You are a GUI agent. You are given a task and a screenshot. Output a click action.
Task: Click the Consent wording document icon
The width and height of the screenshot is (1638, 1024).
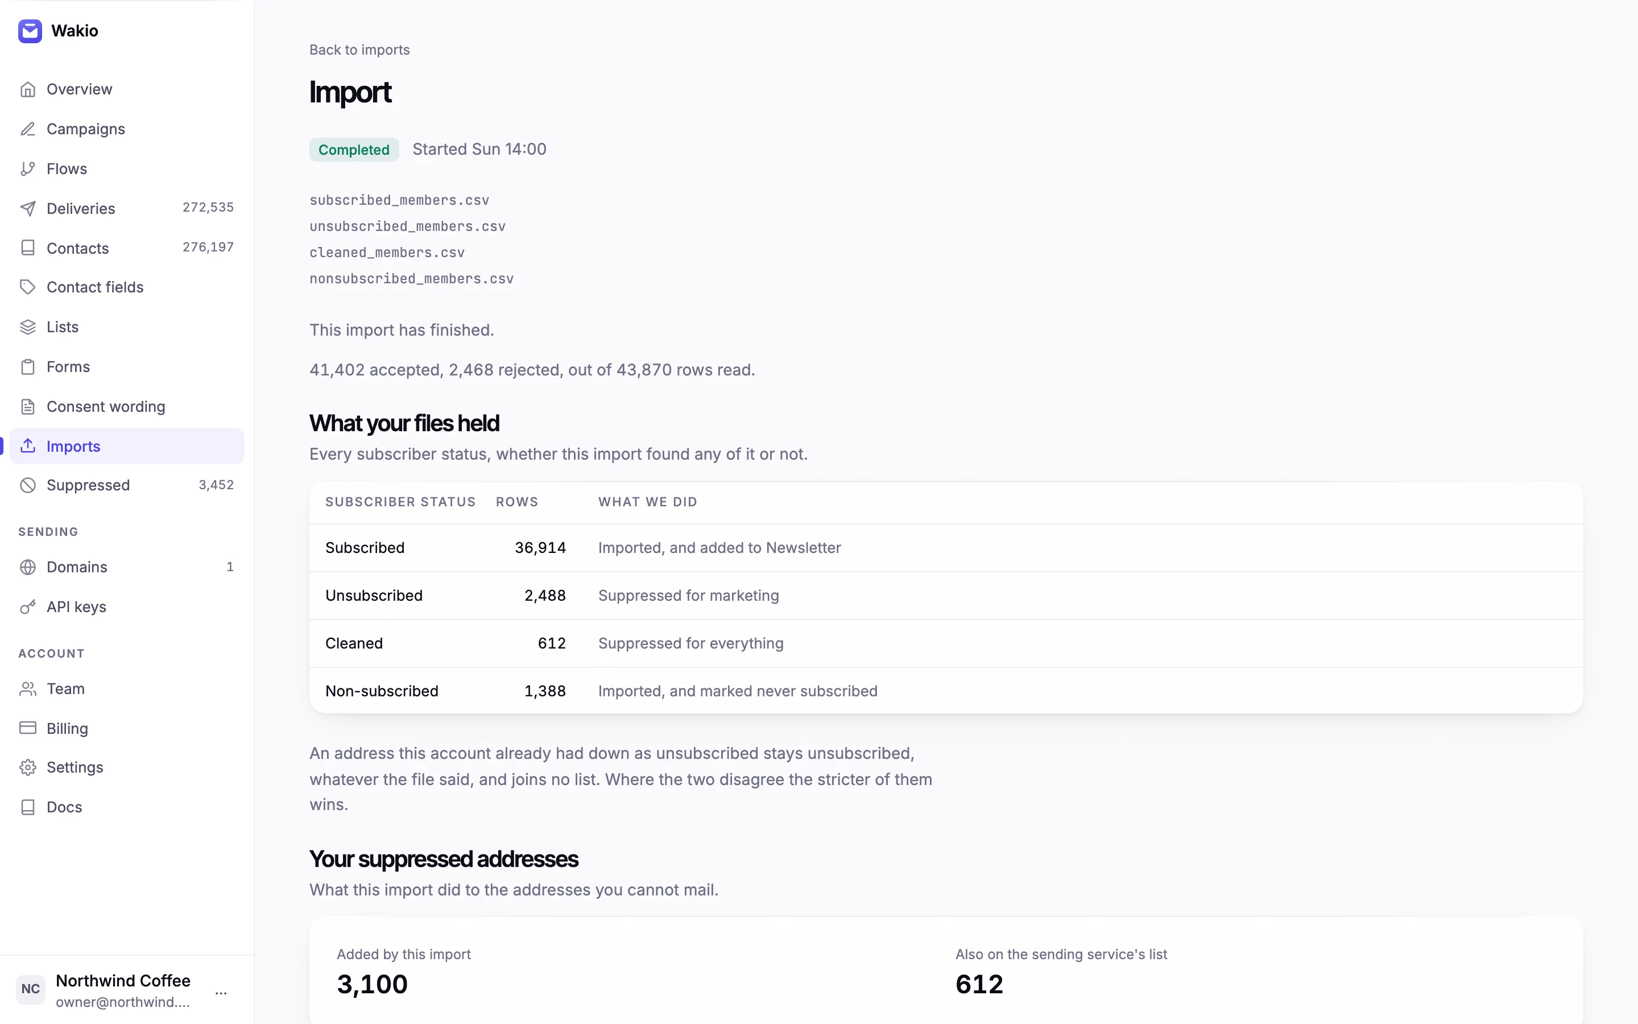click(28, 406)
